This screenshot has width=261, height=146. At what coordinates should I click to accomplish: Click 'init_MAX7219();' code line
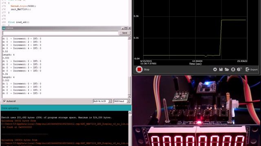21,9
